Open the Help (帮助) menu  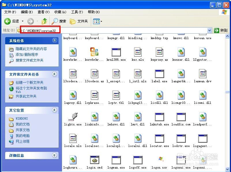point(94,12)
